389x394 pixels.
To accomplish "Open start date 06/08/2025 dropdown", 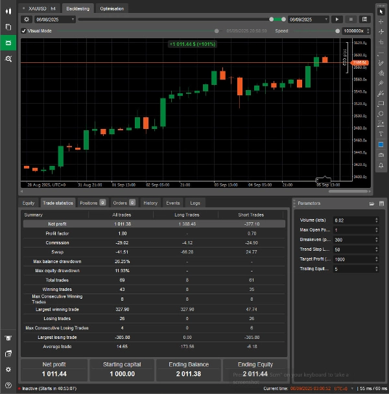I will (x=55, y=19).
